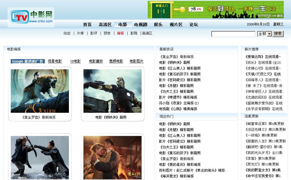Open the Iron Man still thumbnail
The image size is (291, 180).
point(113,91)
